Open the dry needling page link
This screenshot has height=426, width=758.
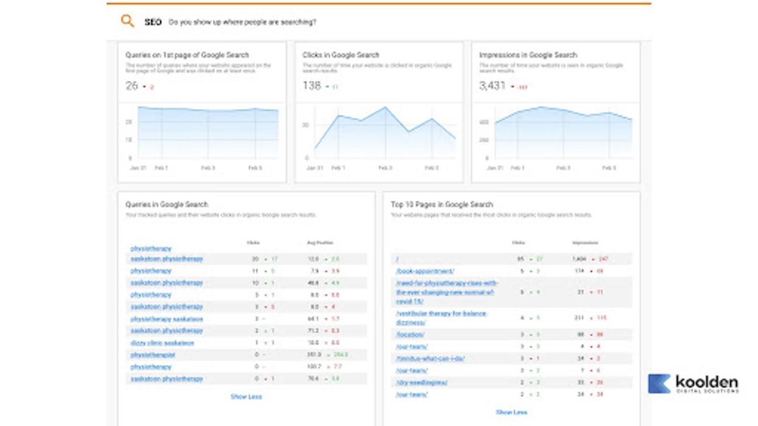(422, 382)
